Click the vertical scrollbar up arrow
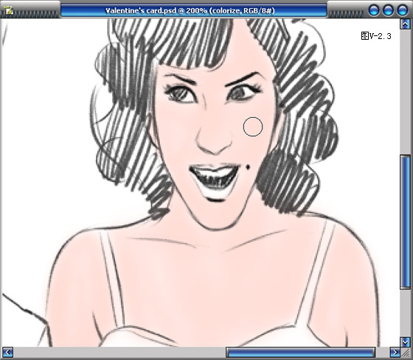Image resolution: width=413 pixels, height=360 pixels. click(x=406, y=24)
